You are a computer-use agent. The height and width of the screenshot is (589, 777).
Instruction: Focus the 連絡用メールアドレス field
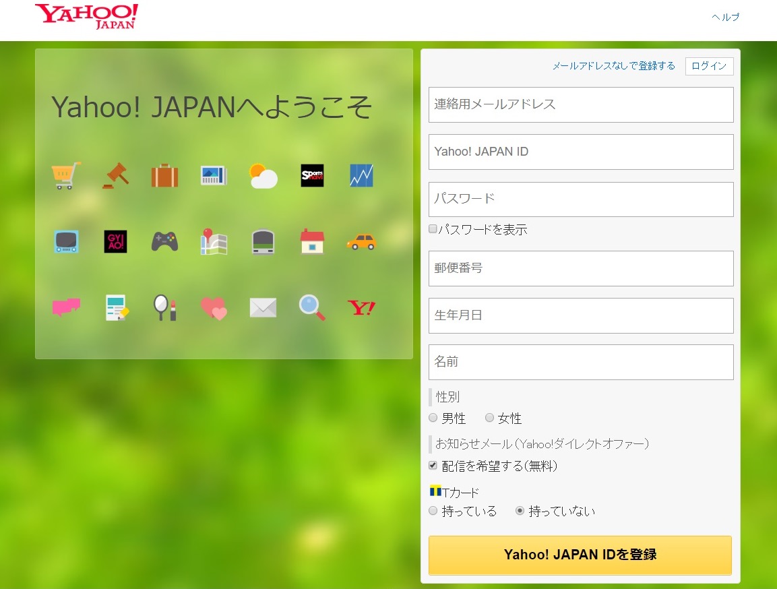click(x=581, y=104)
